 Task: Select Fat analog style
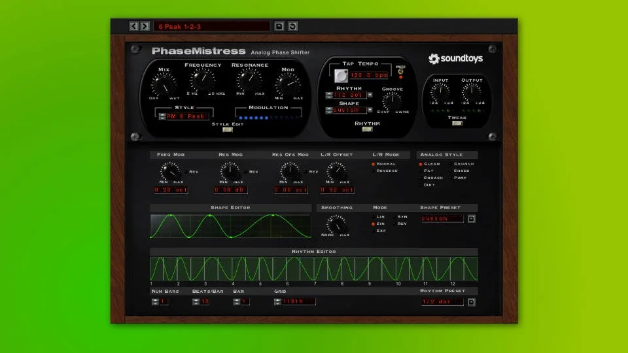click(421, 171)
